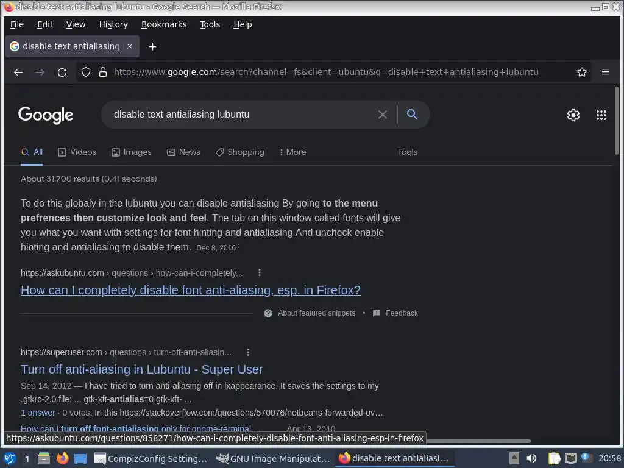Go back with the Firefox back arrow
This screenshot has height=468, width=624.
pos(18,72)
